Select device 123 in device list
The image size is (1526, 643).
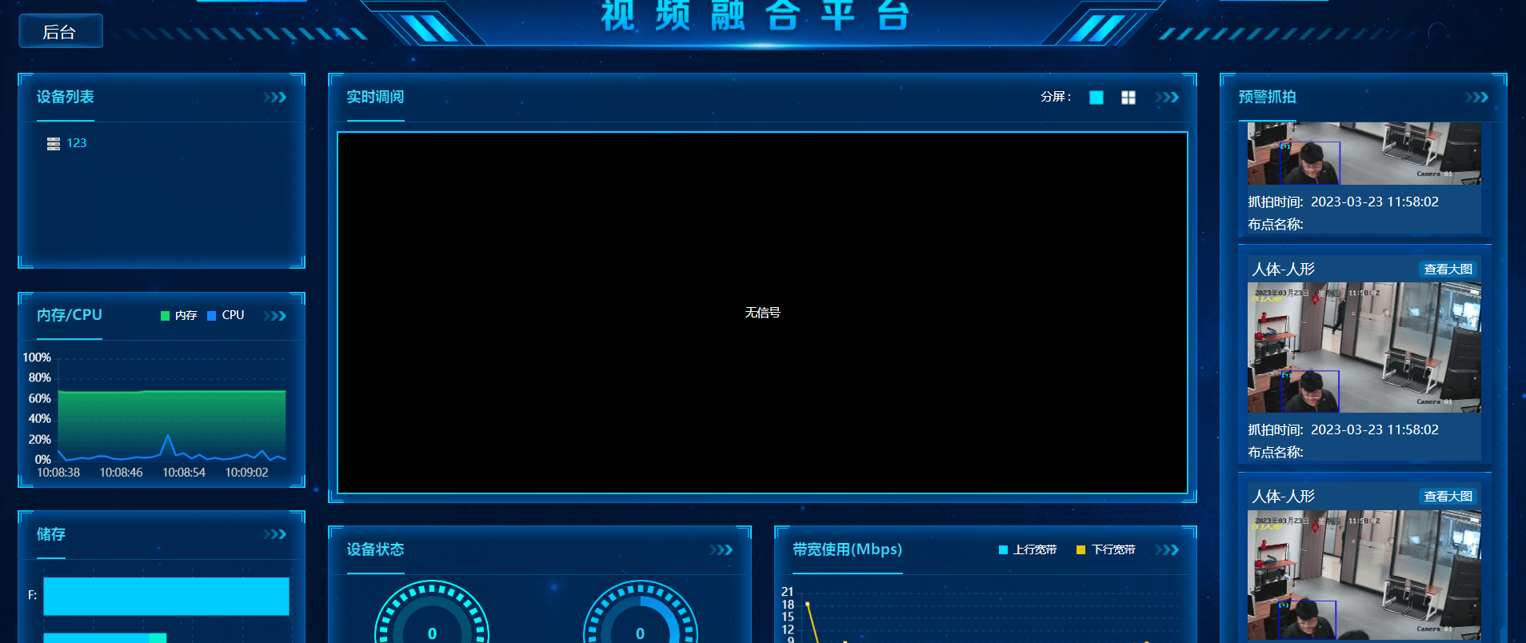(77, 143)
